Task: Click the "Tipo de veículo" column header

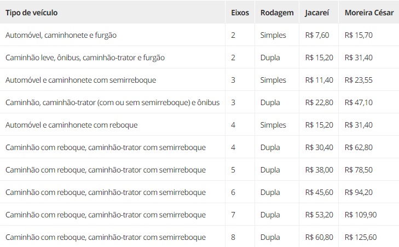Action: (32, 13)
